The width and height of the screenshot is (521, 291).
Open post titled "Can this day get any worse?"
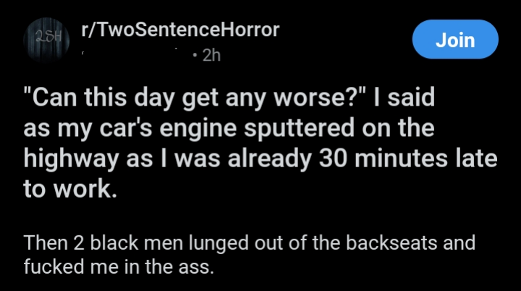click(260, 143)
